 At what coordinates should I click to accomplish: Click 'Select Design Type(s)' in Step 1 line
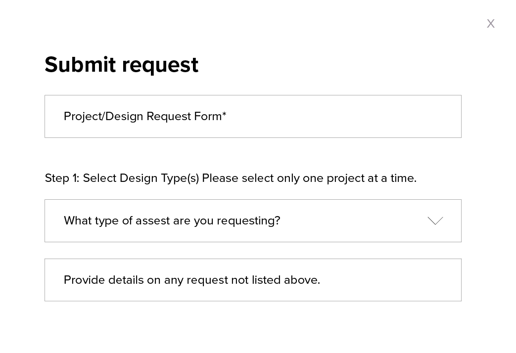[141, 178]
